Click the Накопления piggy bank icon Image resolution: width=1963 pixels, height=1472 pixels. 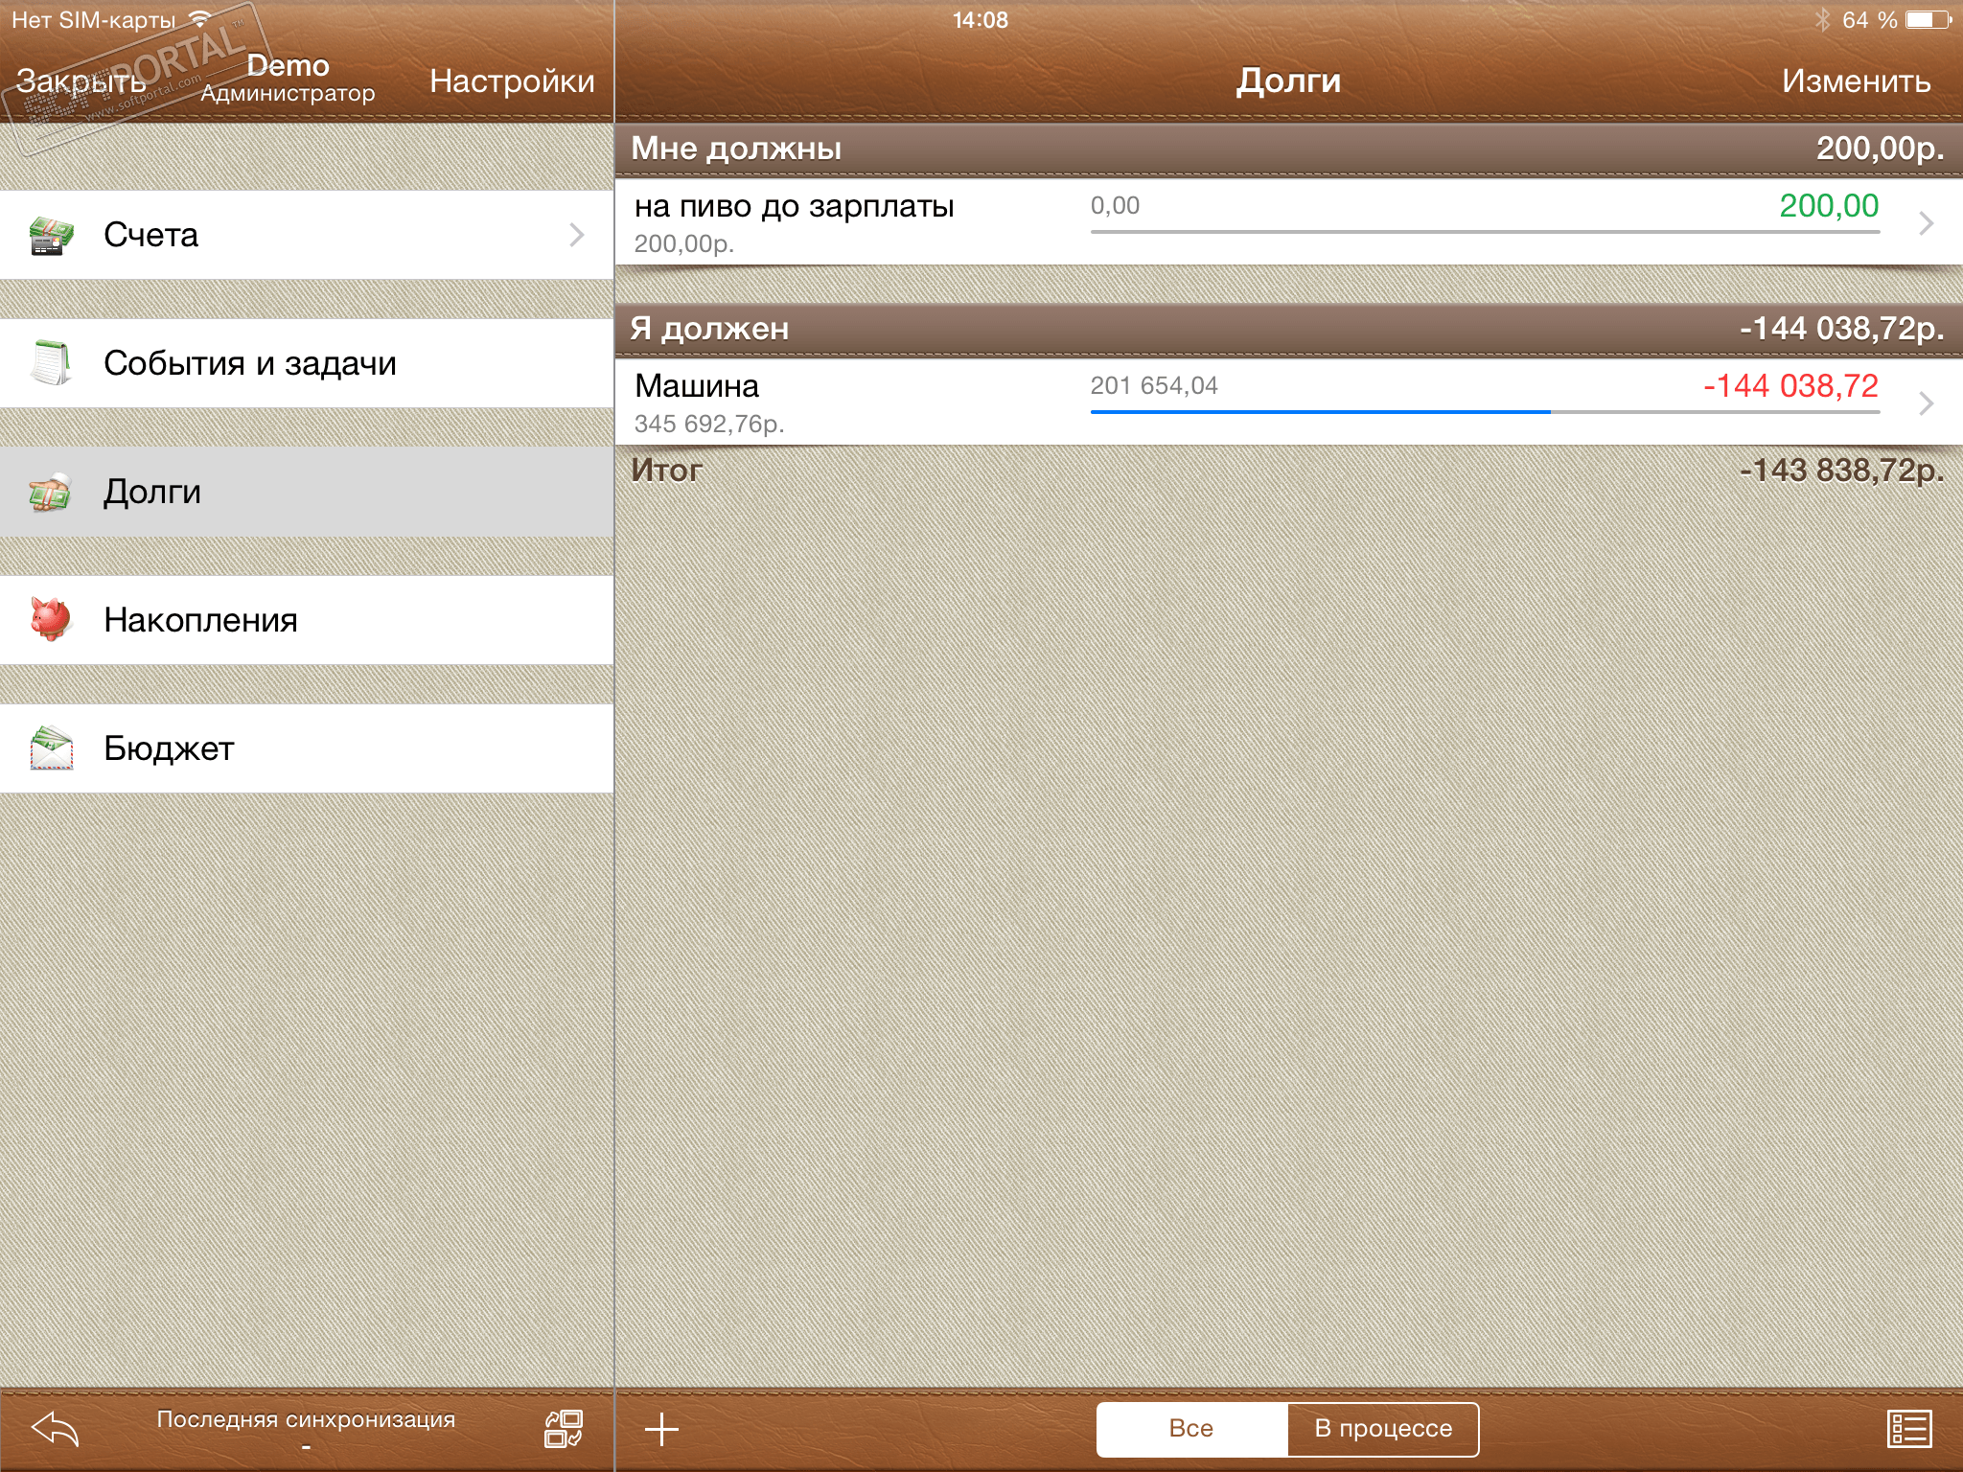52,620
